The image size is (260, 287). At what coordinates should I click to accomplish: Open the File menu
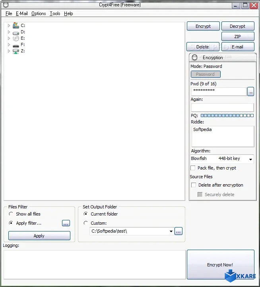click(x=9, y=13)
